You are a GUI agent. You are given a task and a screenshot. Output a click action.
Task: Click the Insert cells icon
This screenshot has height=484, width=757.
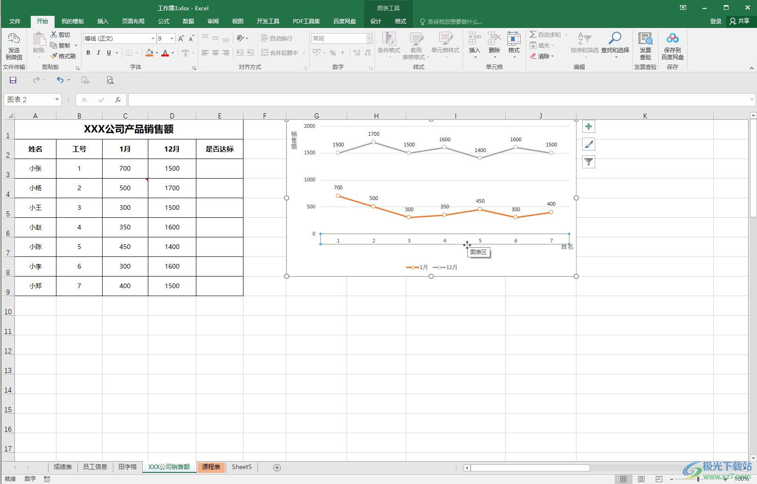point(474,39)
